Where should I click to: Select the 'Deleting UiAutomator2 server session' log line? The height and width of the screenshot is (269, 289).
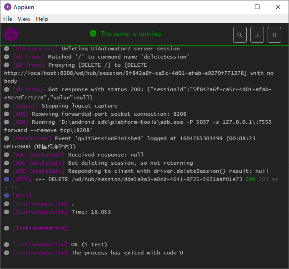coord(92,49)
